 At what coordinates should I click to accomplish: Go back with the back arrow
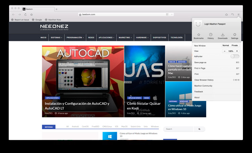(13, 15)
